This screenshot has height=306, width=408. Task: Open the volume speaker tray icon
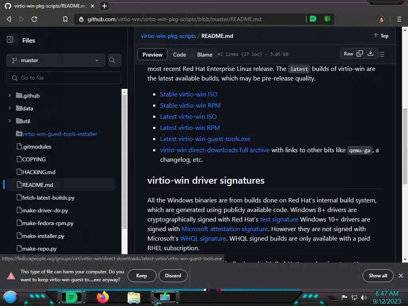click(363, 297)
